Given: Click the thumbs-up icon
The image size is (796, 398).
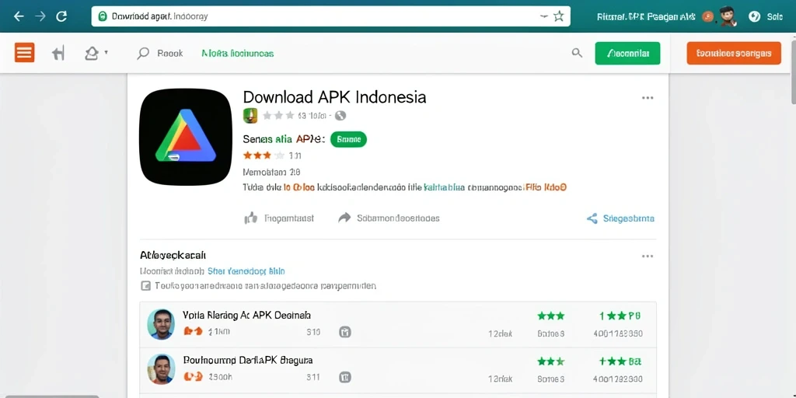Looking at the screenshot, I should click(251, 218).
